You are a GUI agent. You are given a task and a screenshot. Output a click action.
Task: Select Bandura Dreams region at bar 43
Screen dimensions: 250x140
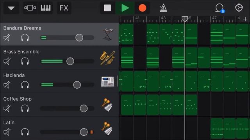coord(166,34)
